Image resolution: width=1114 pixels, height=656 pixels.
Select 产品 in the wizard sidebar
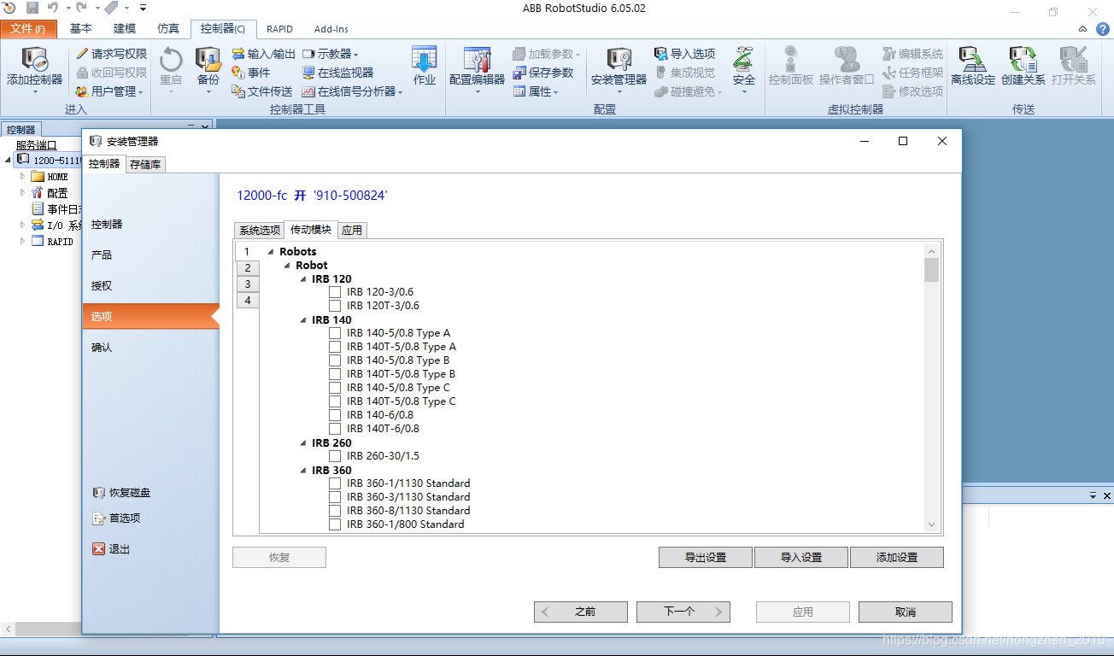[102, 255]
